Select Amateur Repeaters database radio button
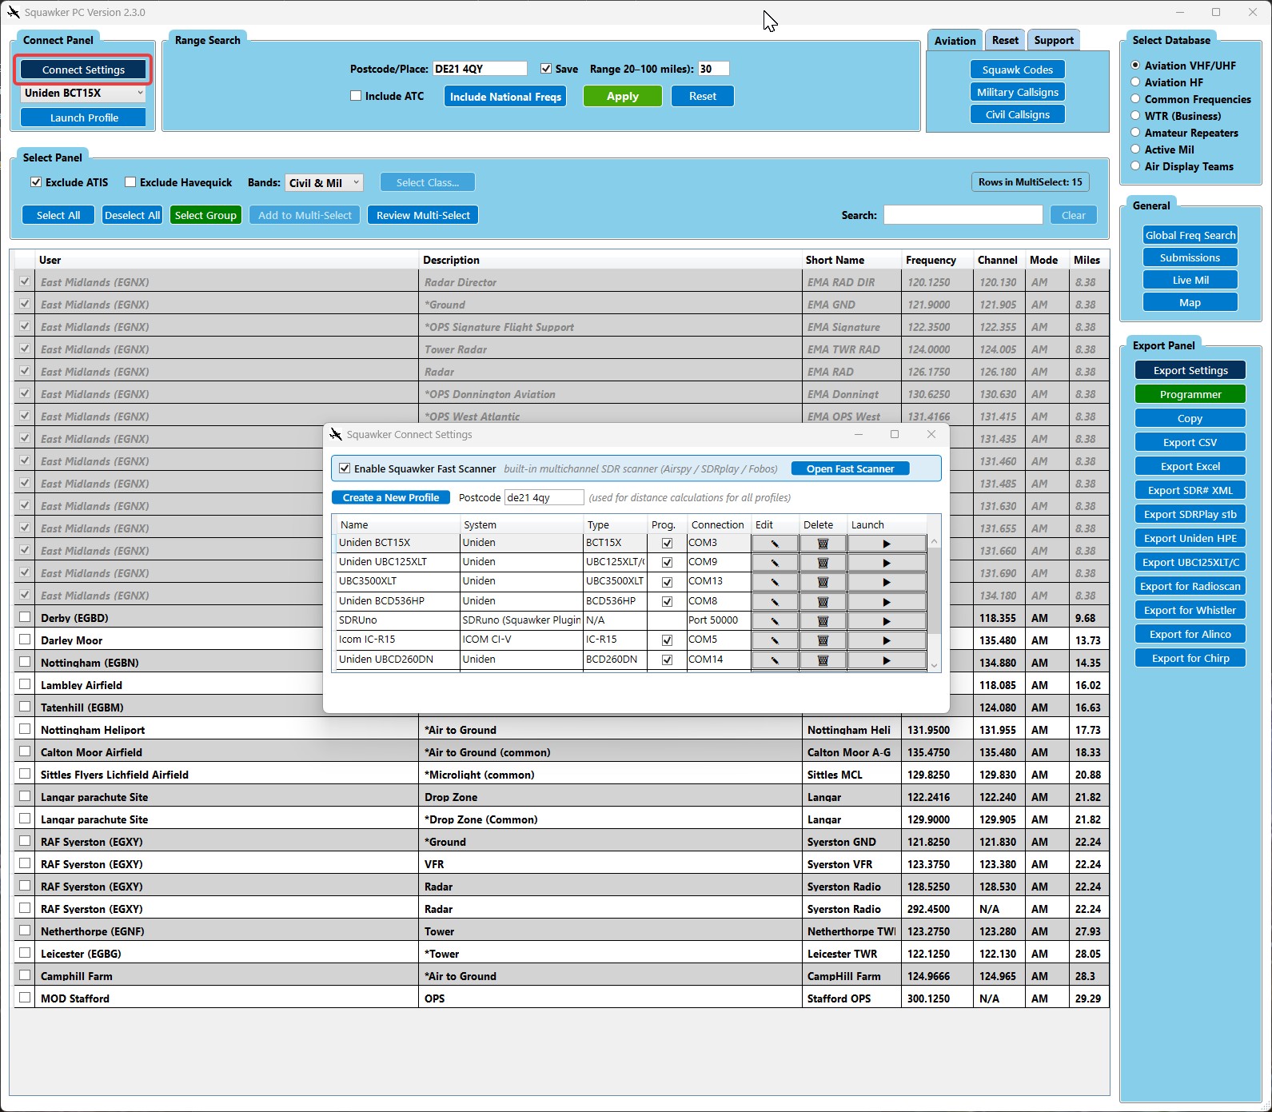Screen dimensions: 1272x1112 point(1135,132)
